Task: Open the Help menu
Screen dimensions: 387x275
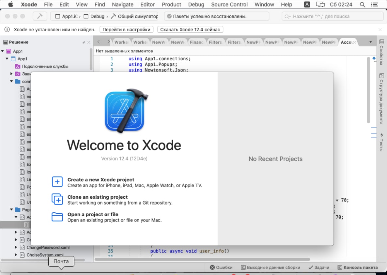Action: tap(286, 5)
